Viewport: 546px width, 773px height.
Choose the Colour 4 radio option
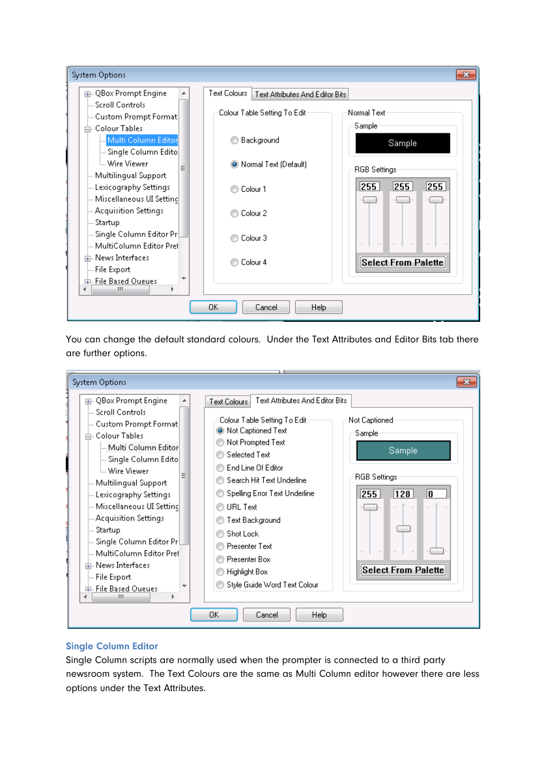coord(234,262)
